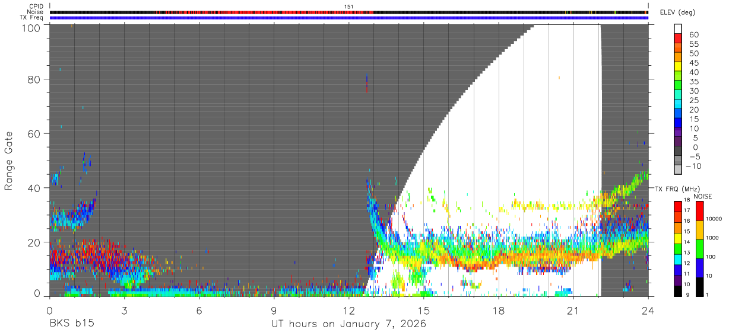729x336 pixels.
Task: Click the 9 tick on the UT hours axis
Action: click(x=274, y=311)
